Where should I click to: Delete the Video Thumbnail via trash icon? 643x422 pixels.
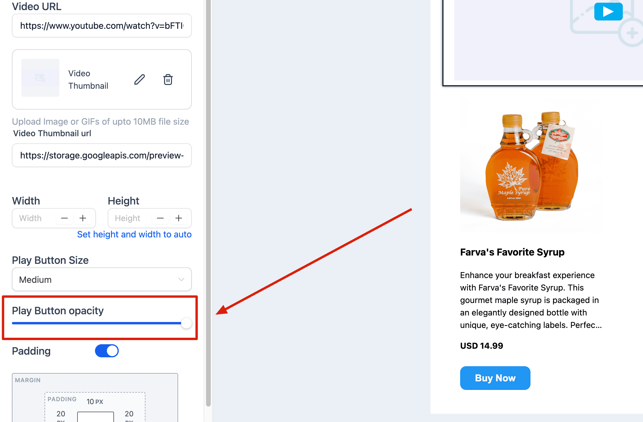168,80
